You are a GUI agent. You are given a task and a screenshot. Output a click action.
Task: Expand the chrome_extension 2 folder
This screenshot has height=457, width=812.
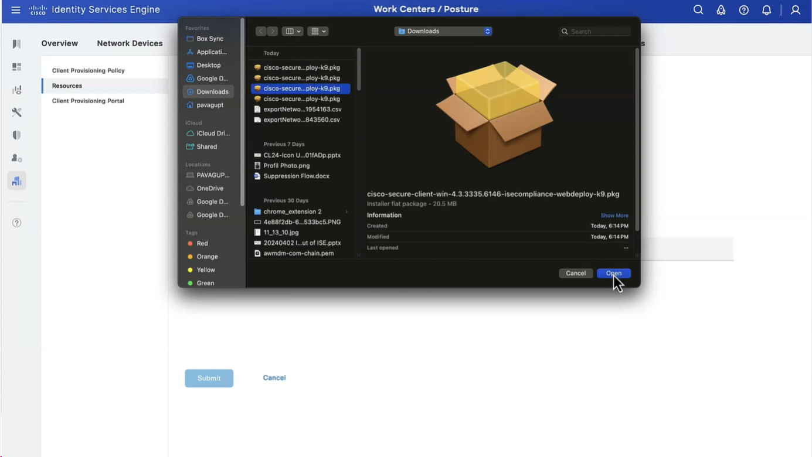click(346, 212)
